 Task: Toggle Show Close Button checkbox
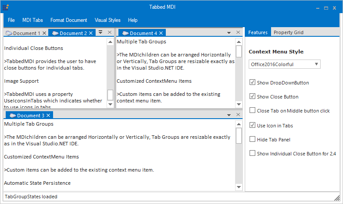pyautogui.click(x=253, y=96)
